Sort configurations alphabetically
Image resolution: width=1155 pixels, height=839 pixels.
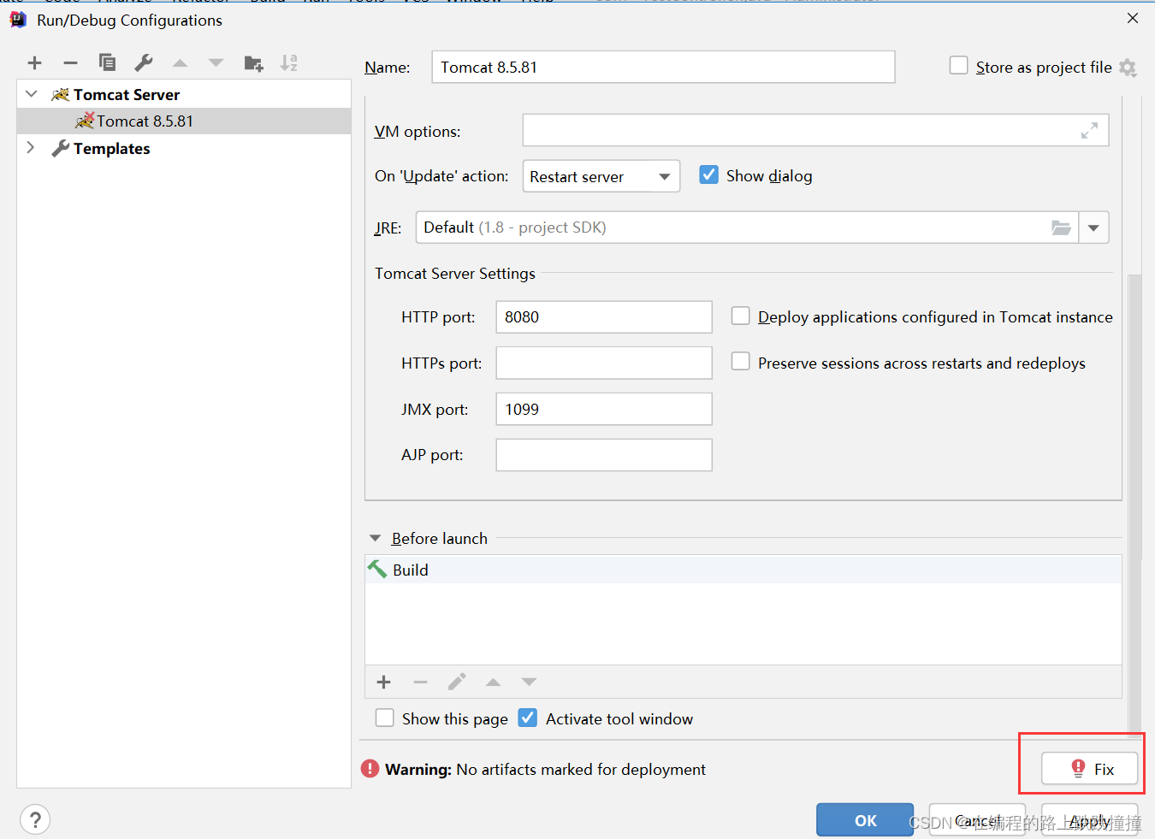(x=289, y=62)
